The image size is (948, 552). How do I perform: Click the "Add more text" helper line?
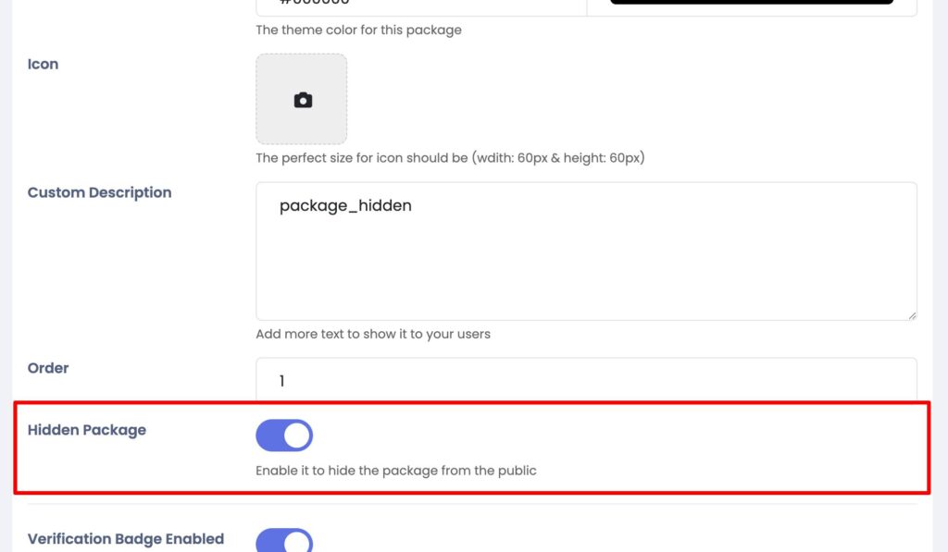pyautogui.click(x=373, y=334)
